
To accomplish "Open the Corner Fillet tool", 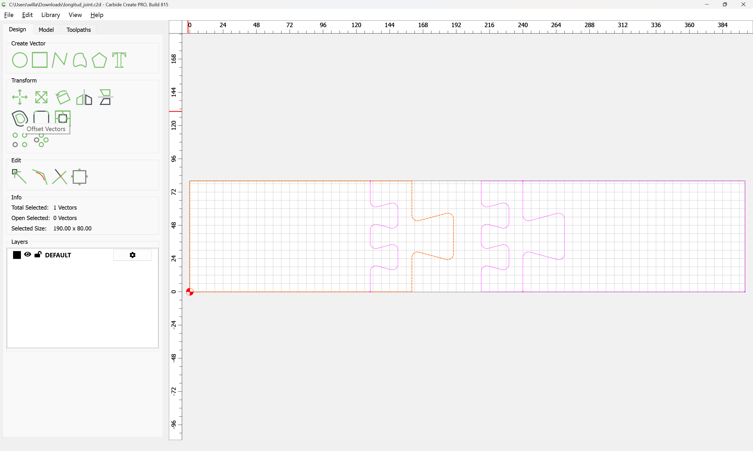I will tap(41, 117).
